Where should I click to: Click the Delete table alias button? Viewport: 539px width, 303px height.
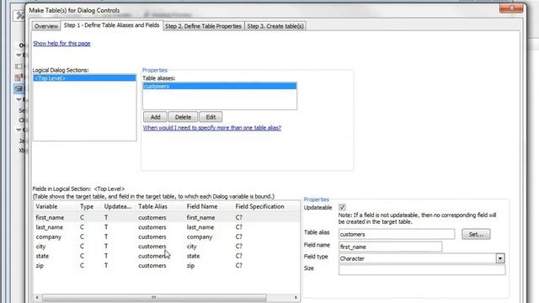183,117
